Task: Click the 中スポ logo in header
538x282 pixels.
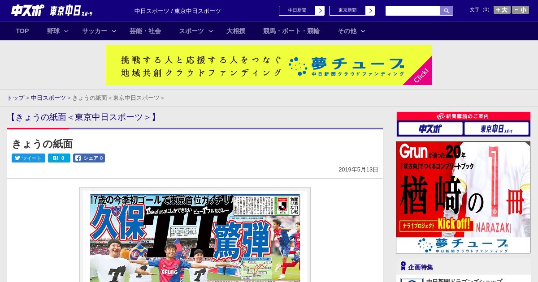Action: tap(27, 10)
